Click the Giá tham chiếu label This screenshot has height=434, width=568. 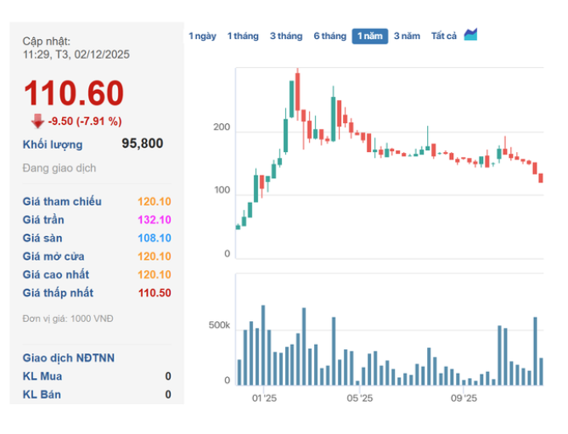(x=62, y=201)
